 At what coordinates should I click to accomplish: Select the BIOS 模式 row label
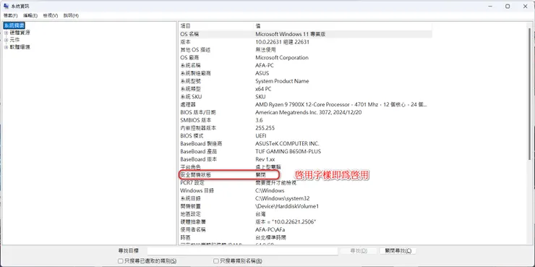point(192,136)
